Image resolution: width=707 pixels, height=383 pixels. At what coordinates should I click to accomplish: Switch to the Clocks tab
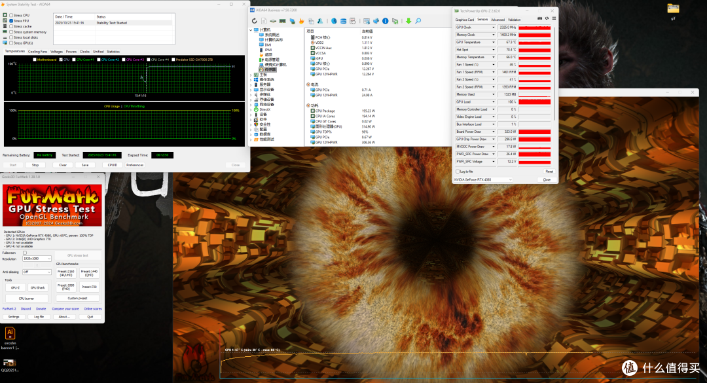point(84,52)
